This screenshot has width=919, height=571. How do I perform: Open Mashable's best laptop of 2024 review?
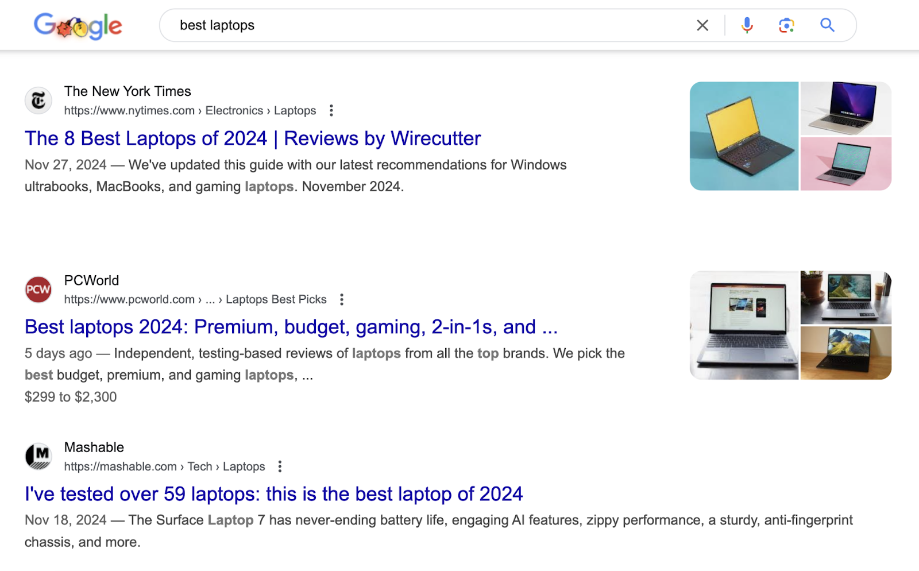pos(273,493)
